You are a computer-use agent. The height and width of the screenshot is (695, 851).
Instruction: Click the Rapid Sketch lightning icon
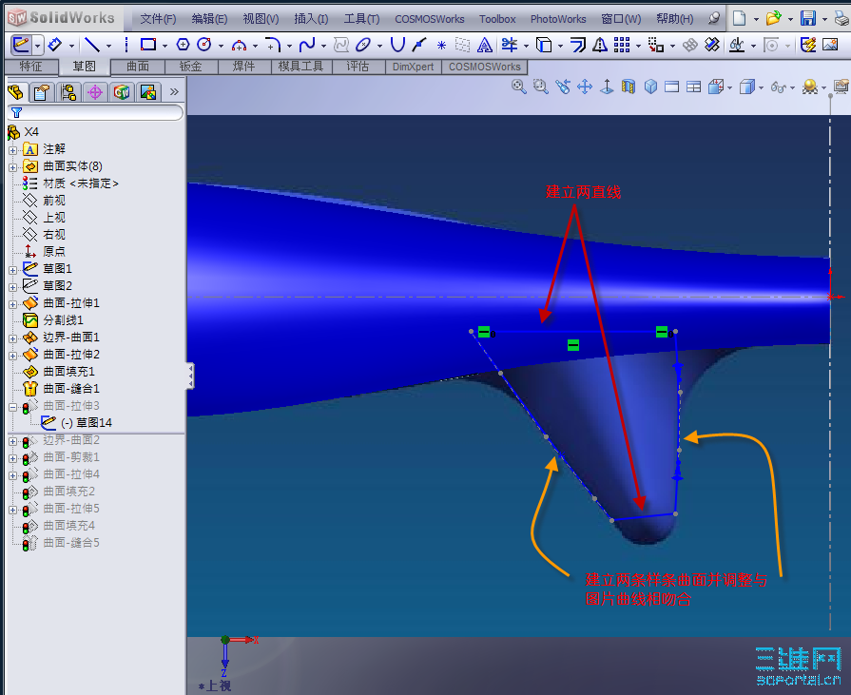(x=808, y=45)
